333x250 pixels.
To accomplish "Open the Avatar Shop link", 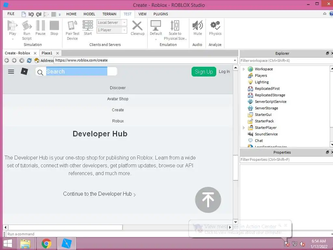I will [118, 99].
